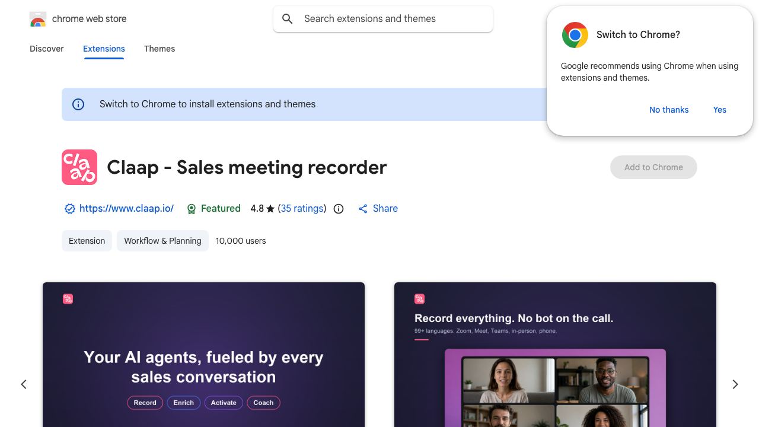Click the Extension tag chip
Viewport: 759px width, 427px height.
87,241
